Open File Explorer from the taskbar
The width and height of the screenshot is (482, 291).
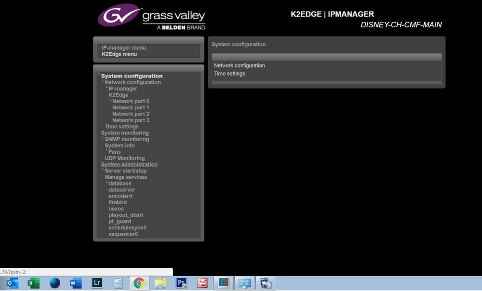pos(160,283)
